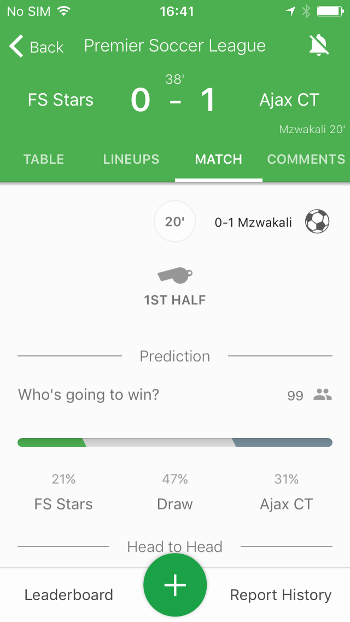This screenshot has height=622, width=350.
Task: Tap the soccer ball goal icon
Action: coord(317,222)
